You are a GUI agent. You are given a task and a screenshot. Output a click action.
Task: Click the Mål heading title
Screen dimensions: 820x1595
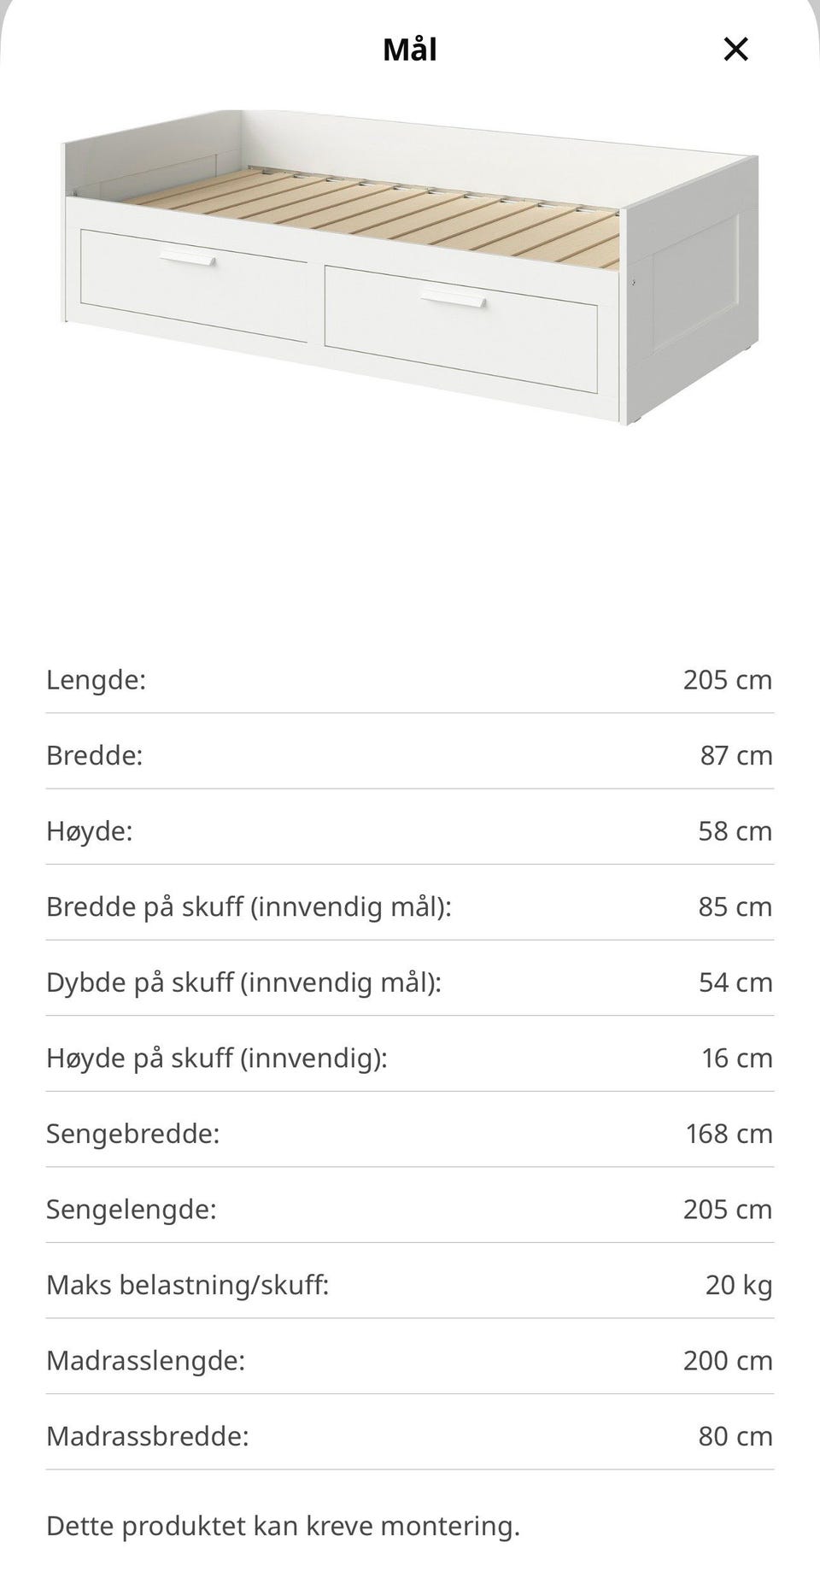pos(410,50)
